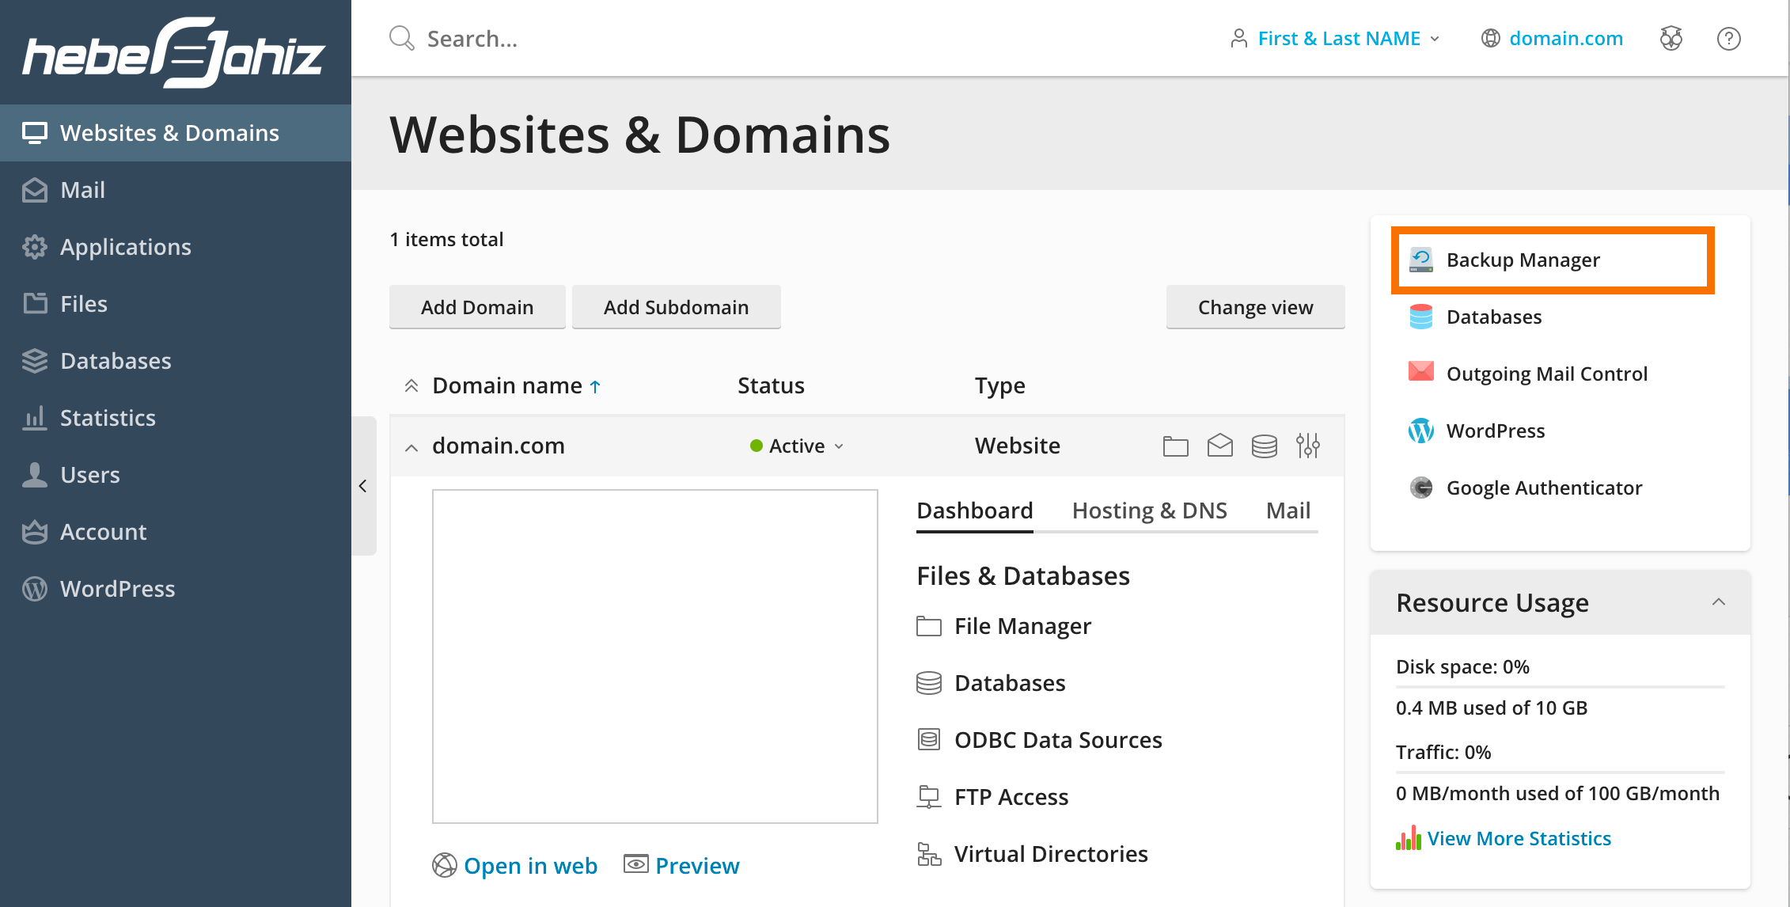
Task: Open Databases in the right panel
Action: (x=1494, y=317)
